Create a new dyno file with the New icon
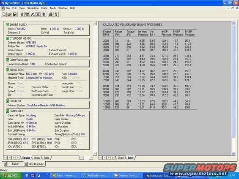Screen dimensions: 239x179 coord(4,14)
